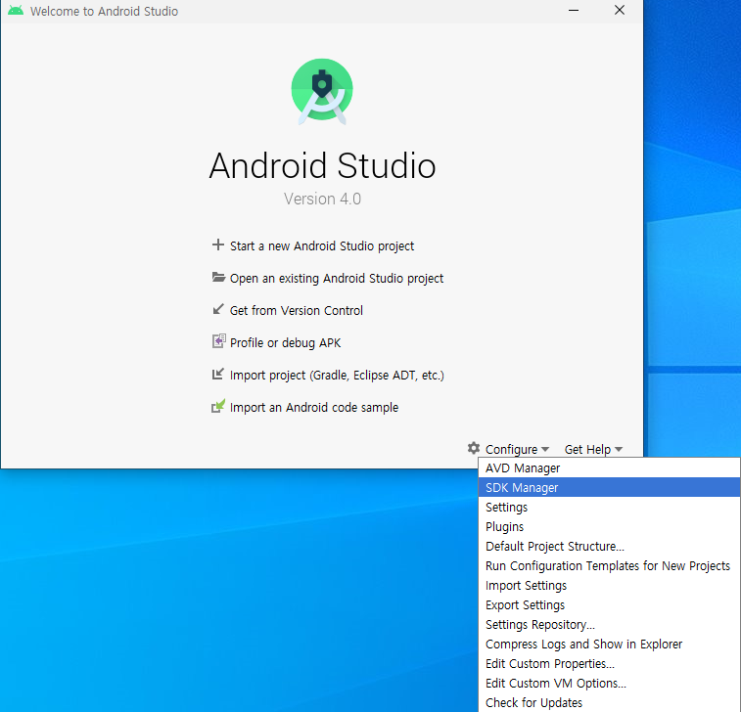Open Plugins from the Configure menu
The image size is (741, 712).
pos(609,526)
